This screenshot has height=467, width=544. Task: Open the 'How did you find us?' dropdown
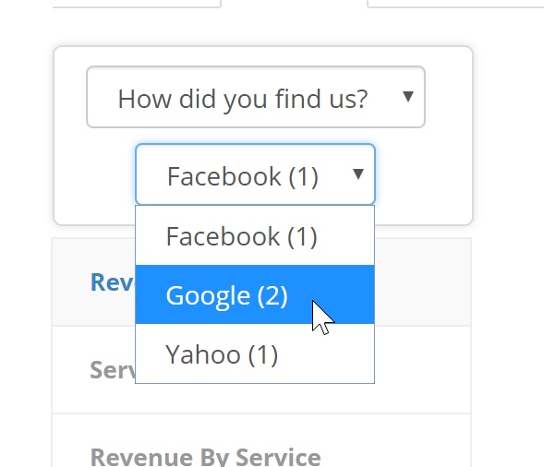click(256, 97)
